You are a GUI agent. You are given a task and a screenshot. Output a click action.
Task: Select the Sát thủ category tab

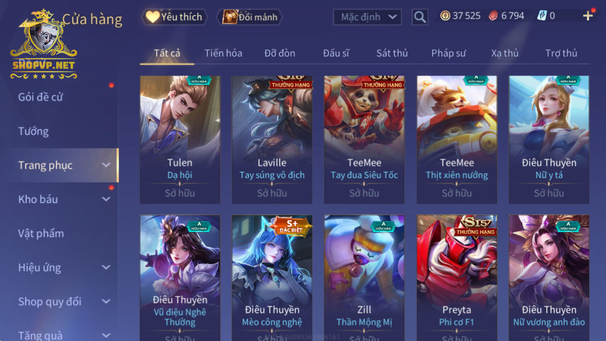392,53
